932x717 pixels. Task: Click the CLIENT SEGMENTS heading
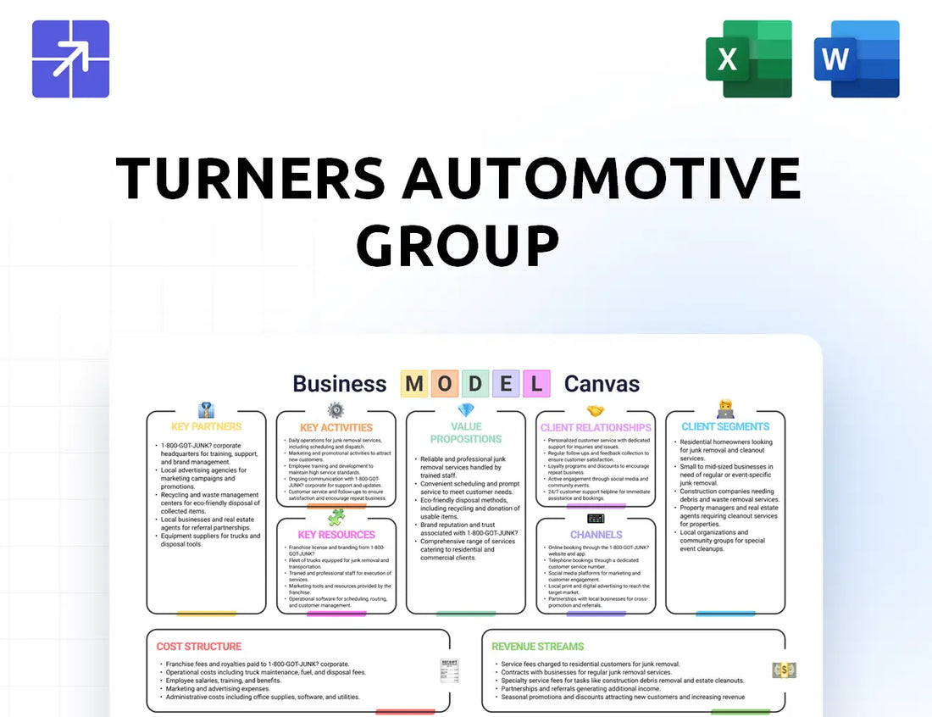[725, 427]
